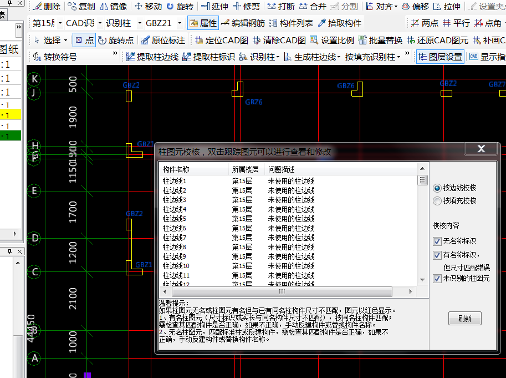The height and width of the screenshot is (378, 506).
Task: Show the 构件列表 component list
Action: click(x=291, y=23)
